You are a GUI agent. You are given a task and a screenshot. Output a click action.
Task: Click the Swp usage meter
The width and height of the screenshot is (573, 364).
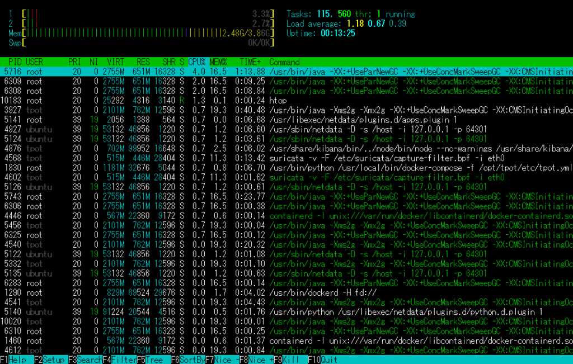pos(141,42)
